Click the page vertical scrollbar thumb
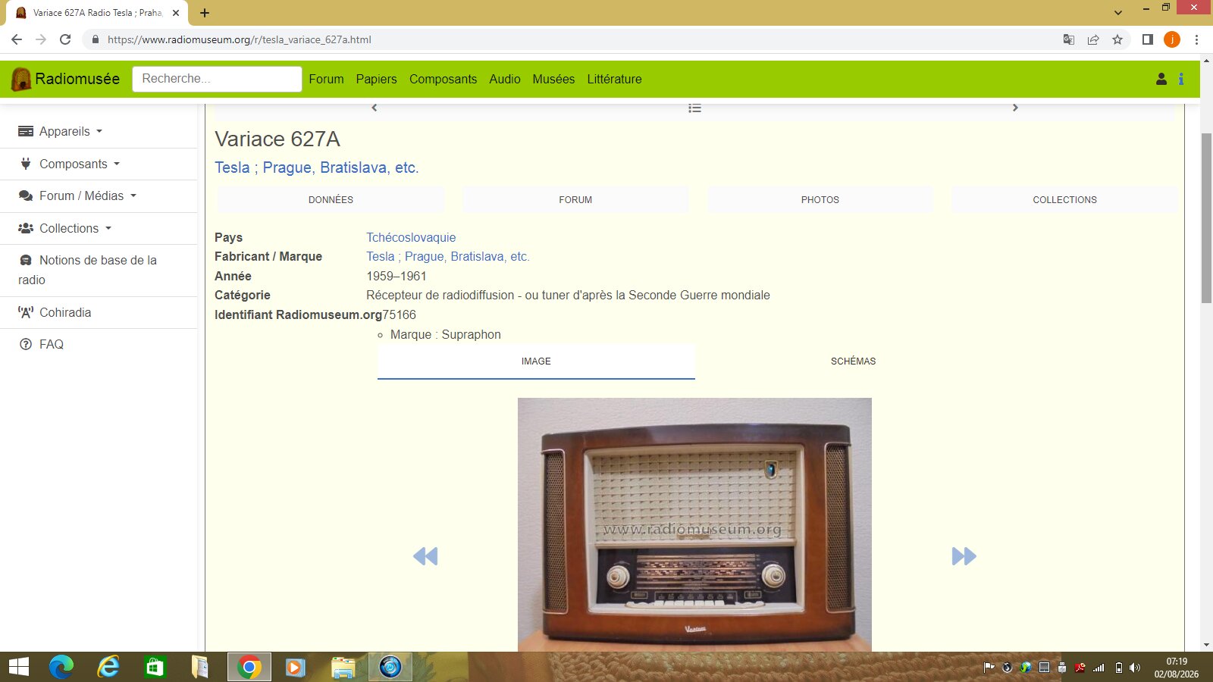Image resolution: width=1213 pixels, height=682 pixels. click(x=1206, y=218)
